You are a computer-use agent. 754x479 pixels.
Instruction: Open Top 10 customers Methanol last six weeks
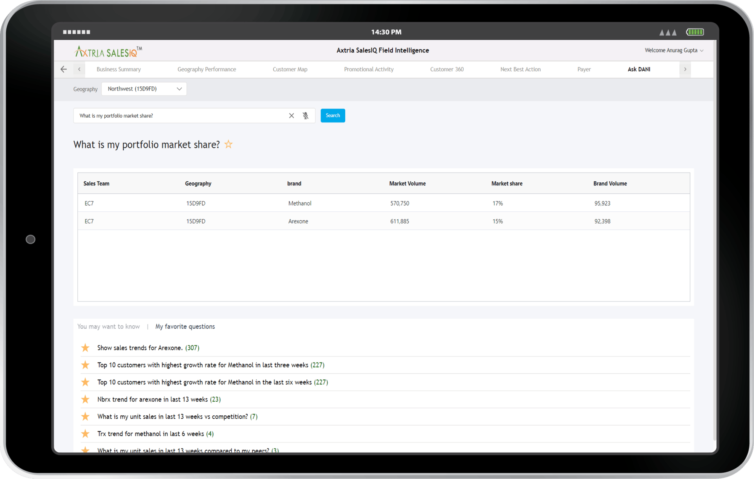213,382
